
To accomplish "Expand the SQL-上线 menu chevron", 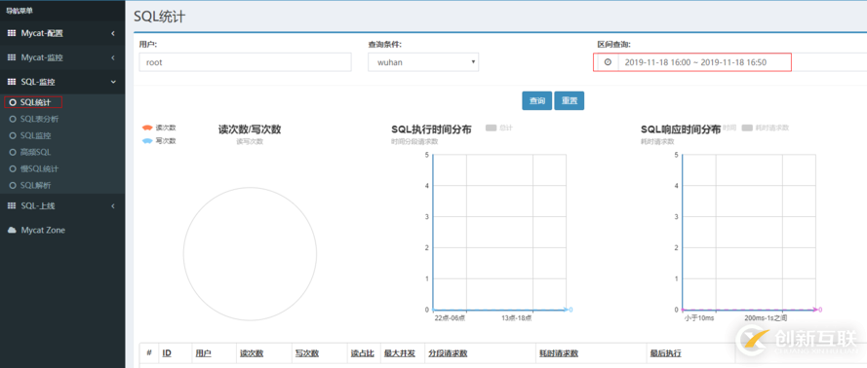I will coord(113,205).
